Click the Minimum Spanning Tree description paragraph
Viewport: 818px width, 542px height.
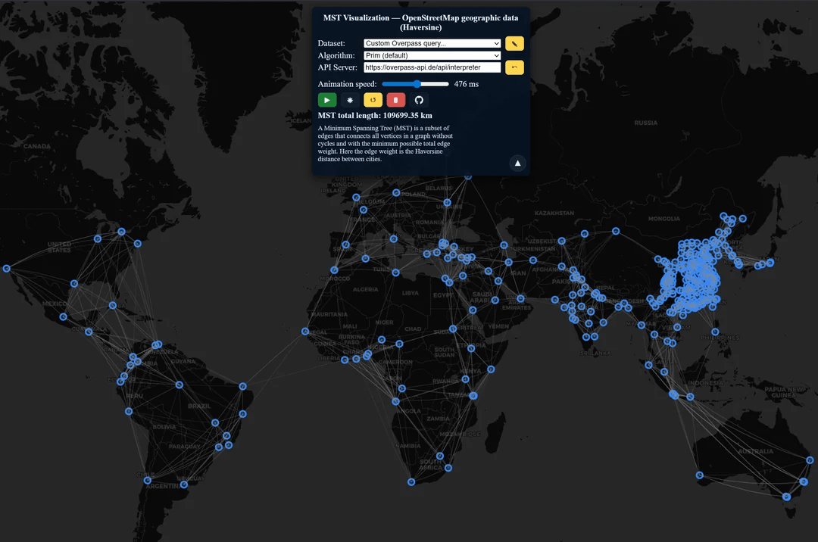pyautogui.click(x=385, y=143)
